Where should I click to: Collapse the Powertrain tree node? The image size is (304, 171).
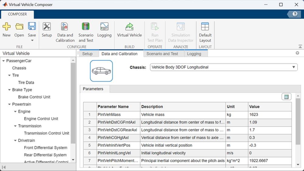pos(9,104)
